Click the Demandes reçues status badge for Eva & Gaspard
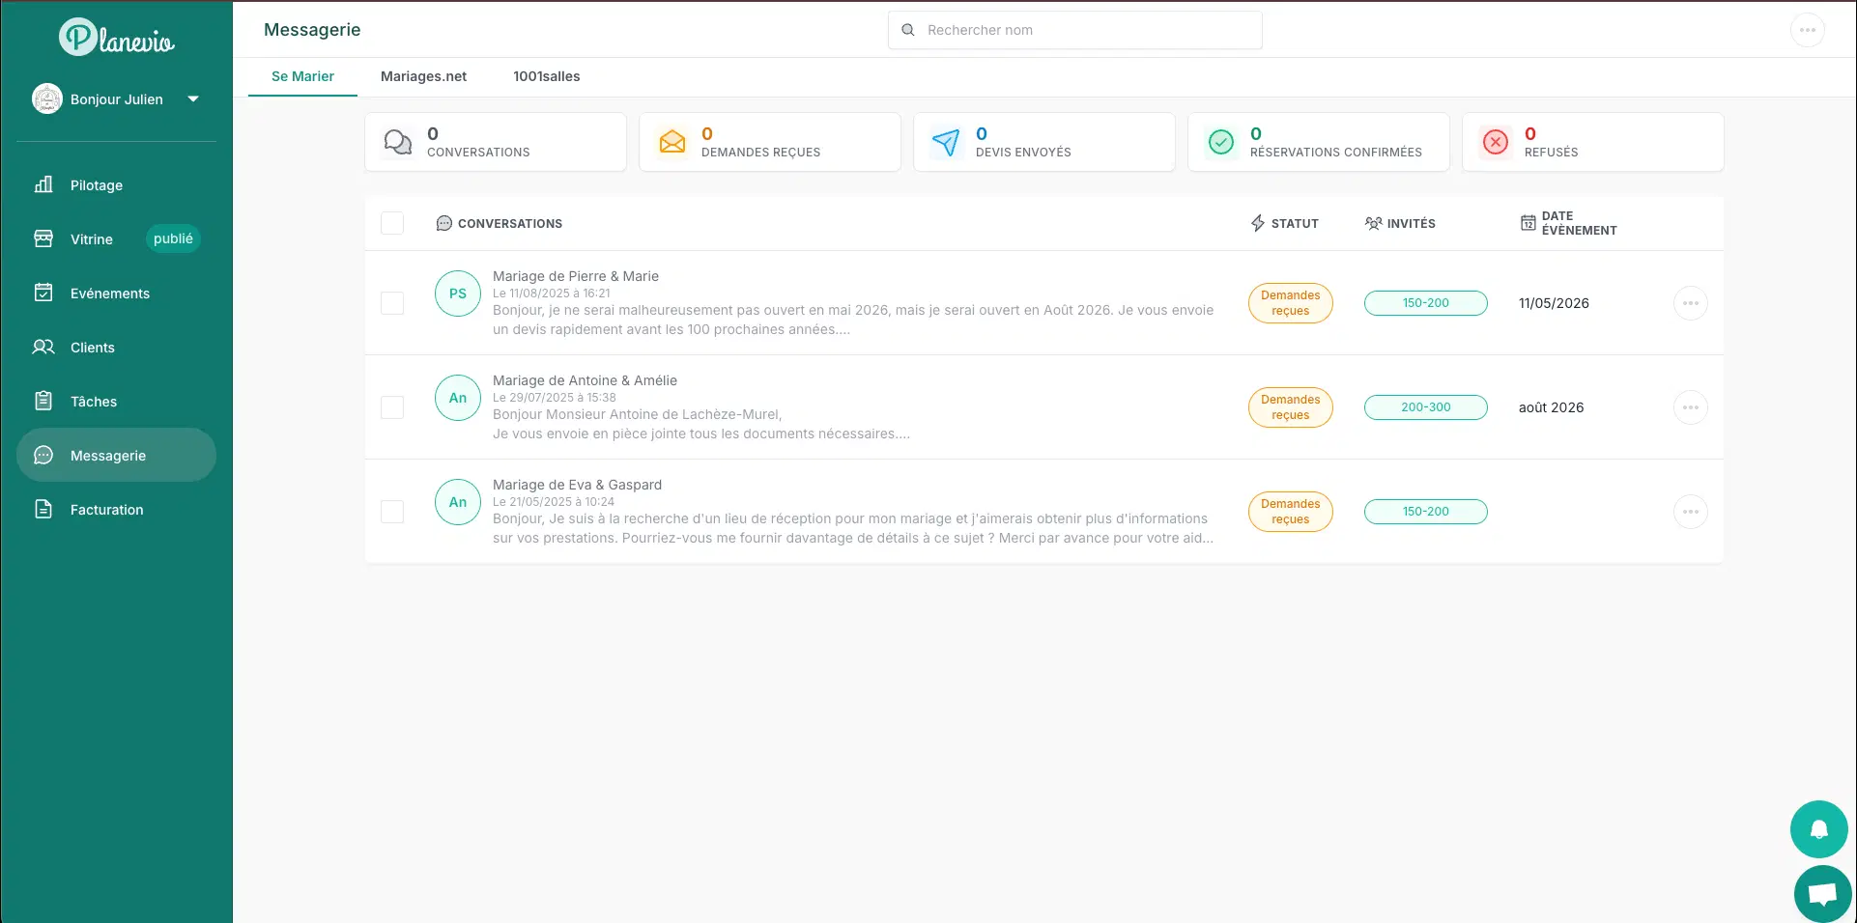This screenshot has height=923, width=1857. pyautogui.click(x=1290, y=511)
